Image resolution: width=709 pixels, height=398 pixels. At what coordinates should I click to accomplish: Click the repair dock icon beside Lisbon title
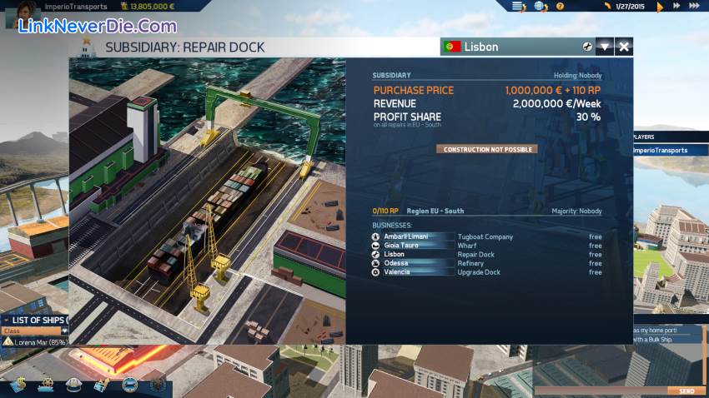pyautogui.click(x=587, y=47)
